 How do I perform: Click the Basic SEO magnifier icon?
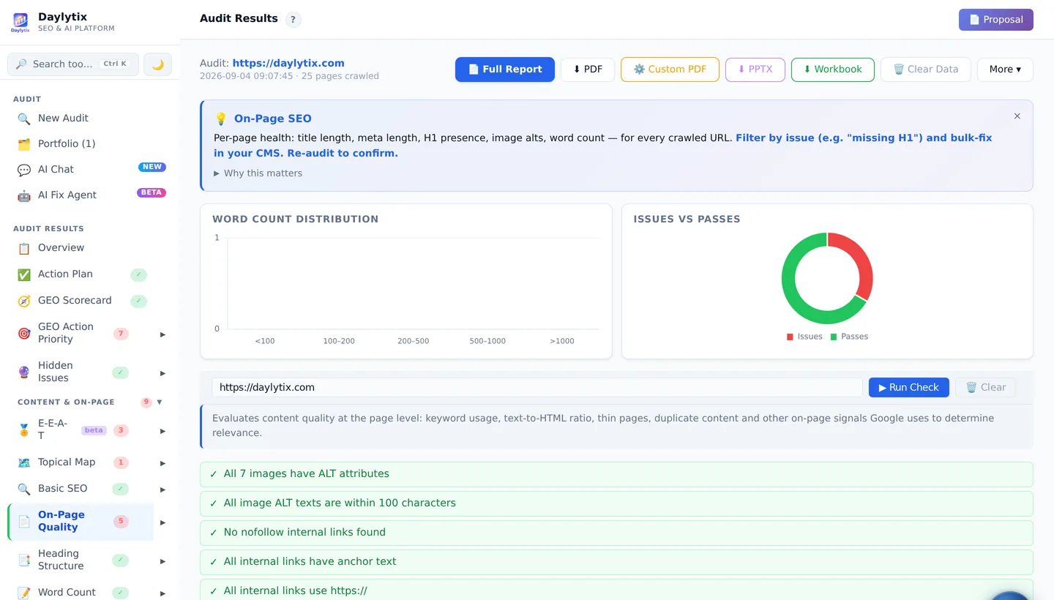click(24, 489)
